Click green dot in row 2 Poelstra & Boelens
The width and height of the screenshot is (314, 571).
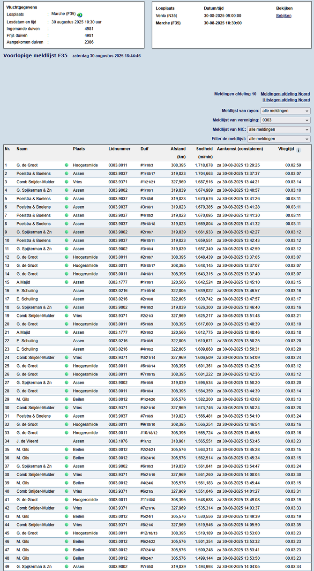(x=67, y=173)
